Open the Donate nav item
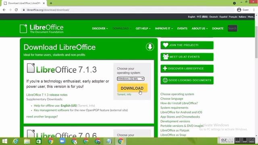This screenshot has height=145, width=258. (218, 29)
